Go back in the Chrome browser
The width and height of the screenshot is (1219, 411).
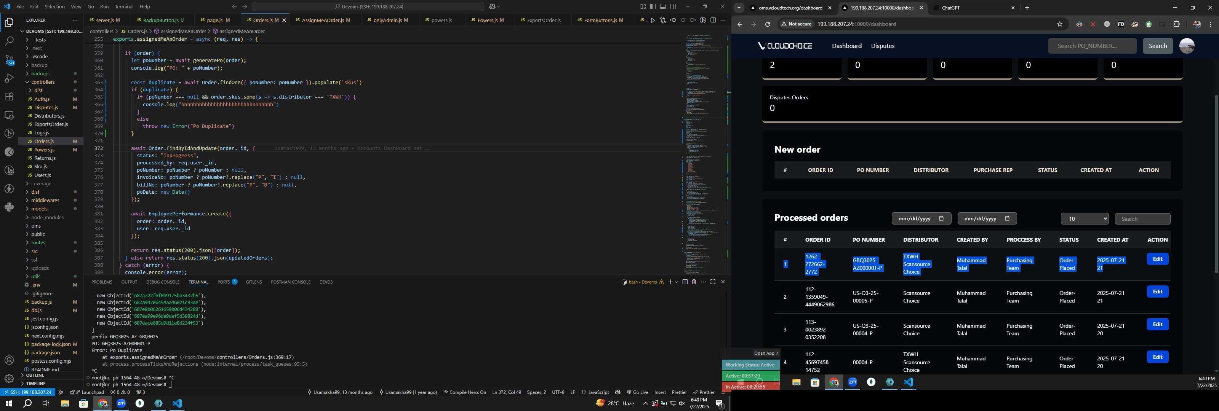pos(740,24)
